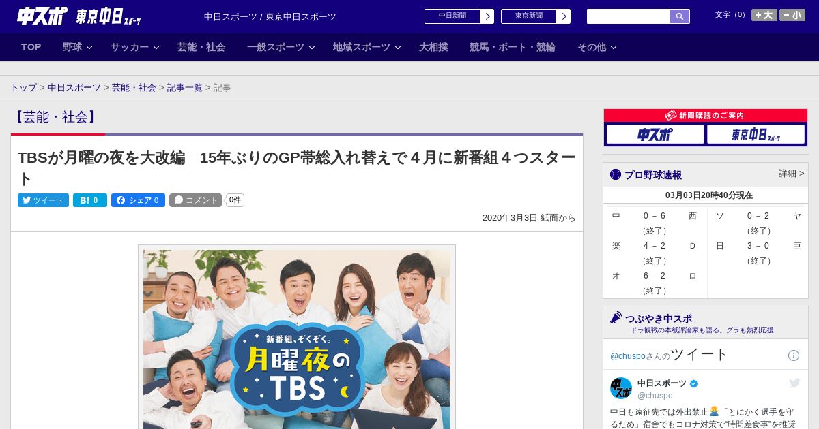Click the トップ breadcrumb link
Image resolution: width=819 pixels, height=429 pixels.
coord(23,88)
